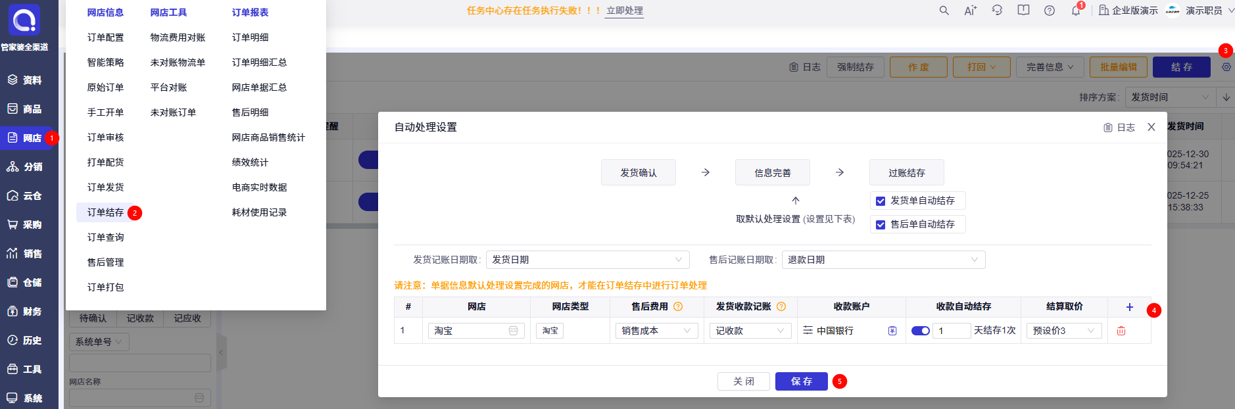Click the 关闭 button
Viewport: 1235px width, 409px height.
click(744, 381)
